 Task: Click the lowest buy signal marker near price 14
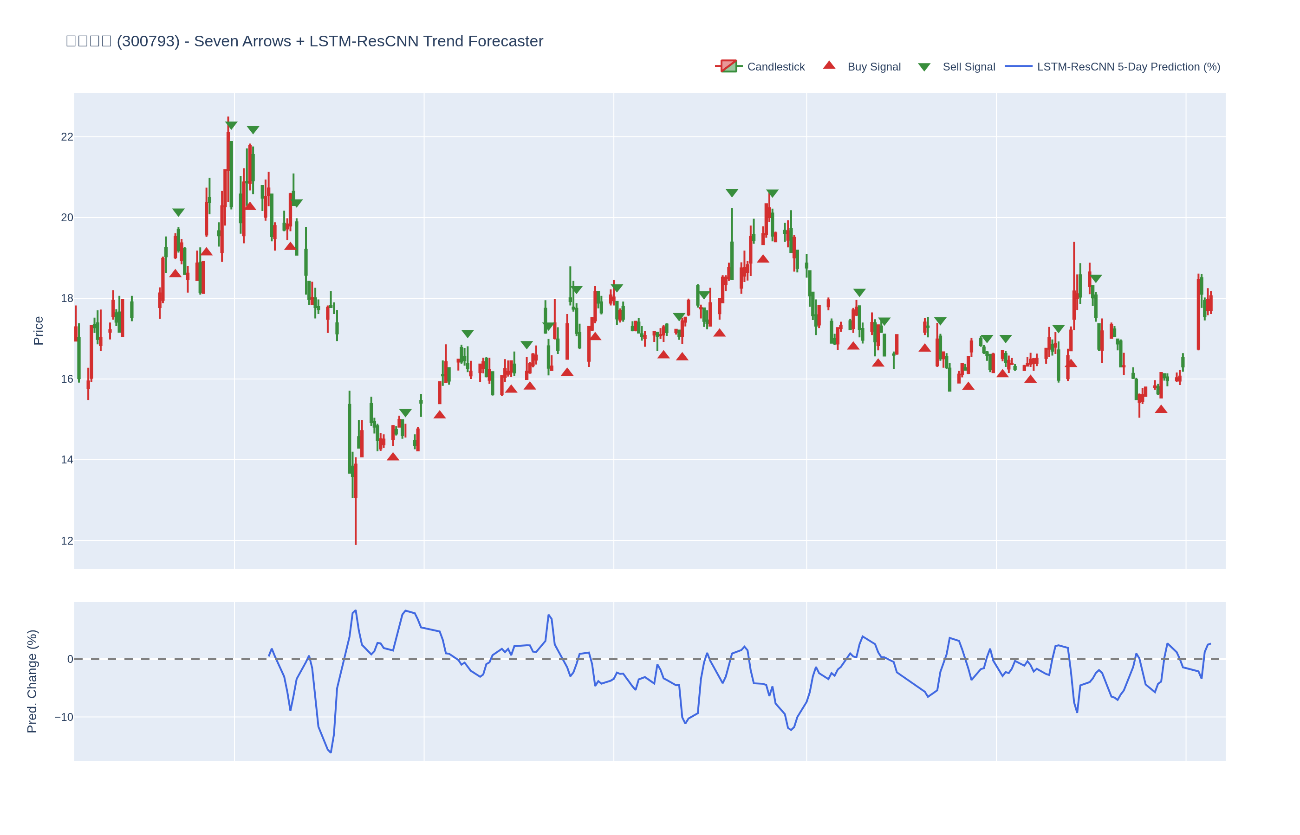pyautogui.click(x=393, y=457)
